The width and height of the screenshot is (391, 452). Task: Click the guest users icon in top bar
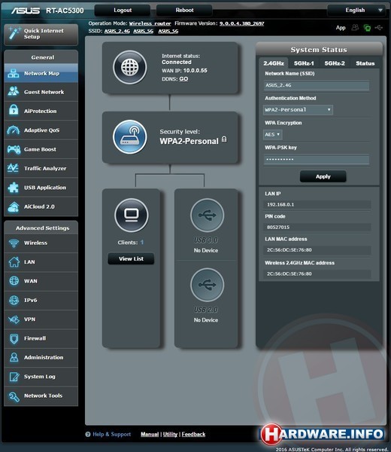[356, 27]
